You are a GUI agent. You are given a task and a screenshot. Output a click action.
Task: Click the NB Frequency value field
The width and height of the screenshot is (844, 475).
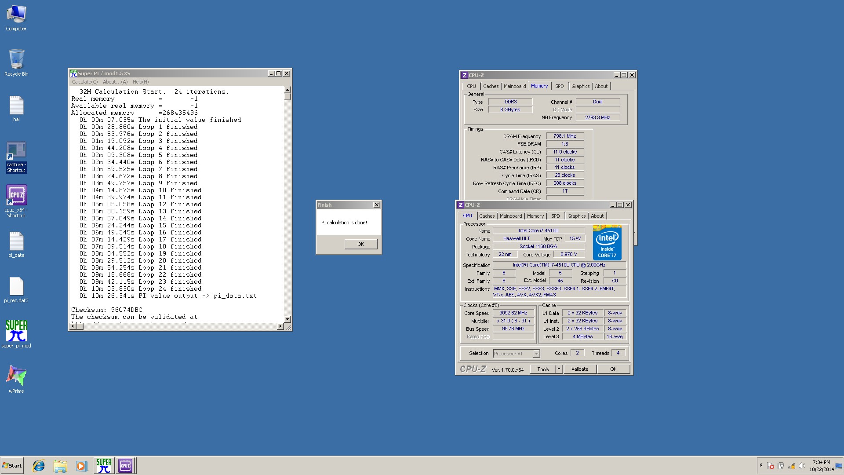pyautogui.click(x=597, y=117)
